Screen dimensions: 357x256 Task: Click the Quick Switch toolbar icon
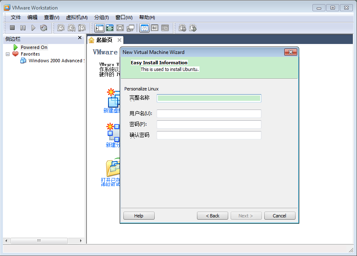click(110, 28)
